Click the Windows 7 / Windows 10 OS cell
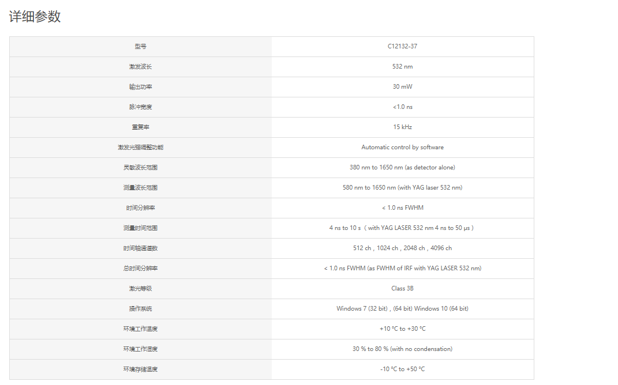 (x=402, y=308)
